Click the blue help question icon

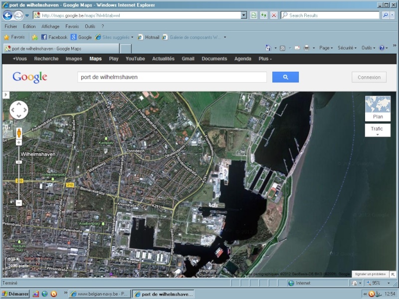(x=382, y=48)
